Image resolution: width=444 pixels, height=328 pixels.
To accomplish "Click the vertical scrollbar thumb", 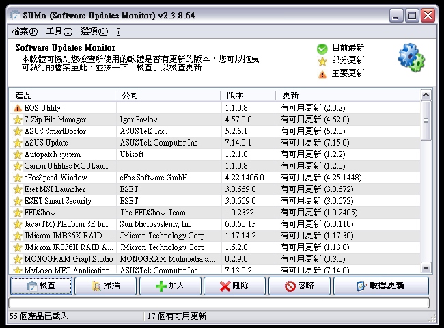I will pos(426,120).
